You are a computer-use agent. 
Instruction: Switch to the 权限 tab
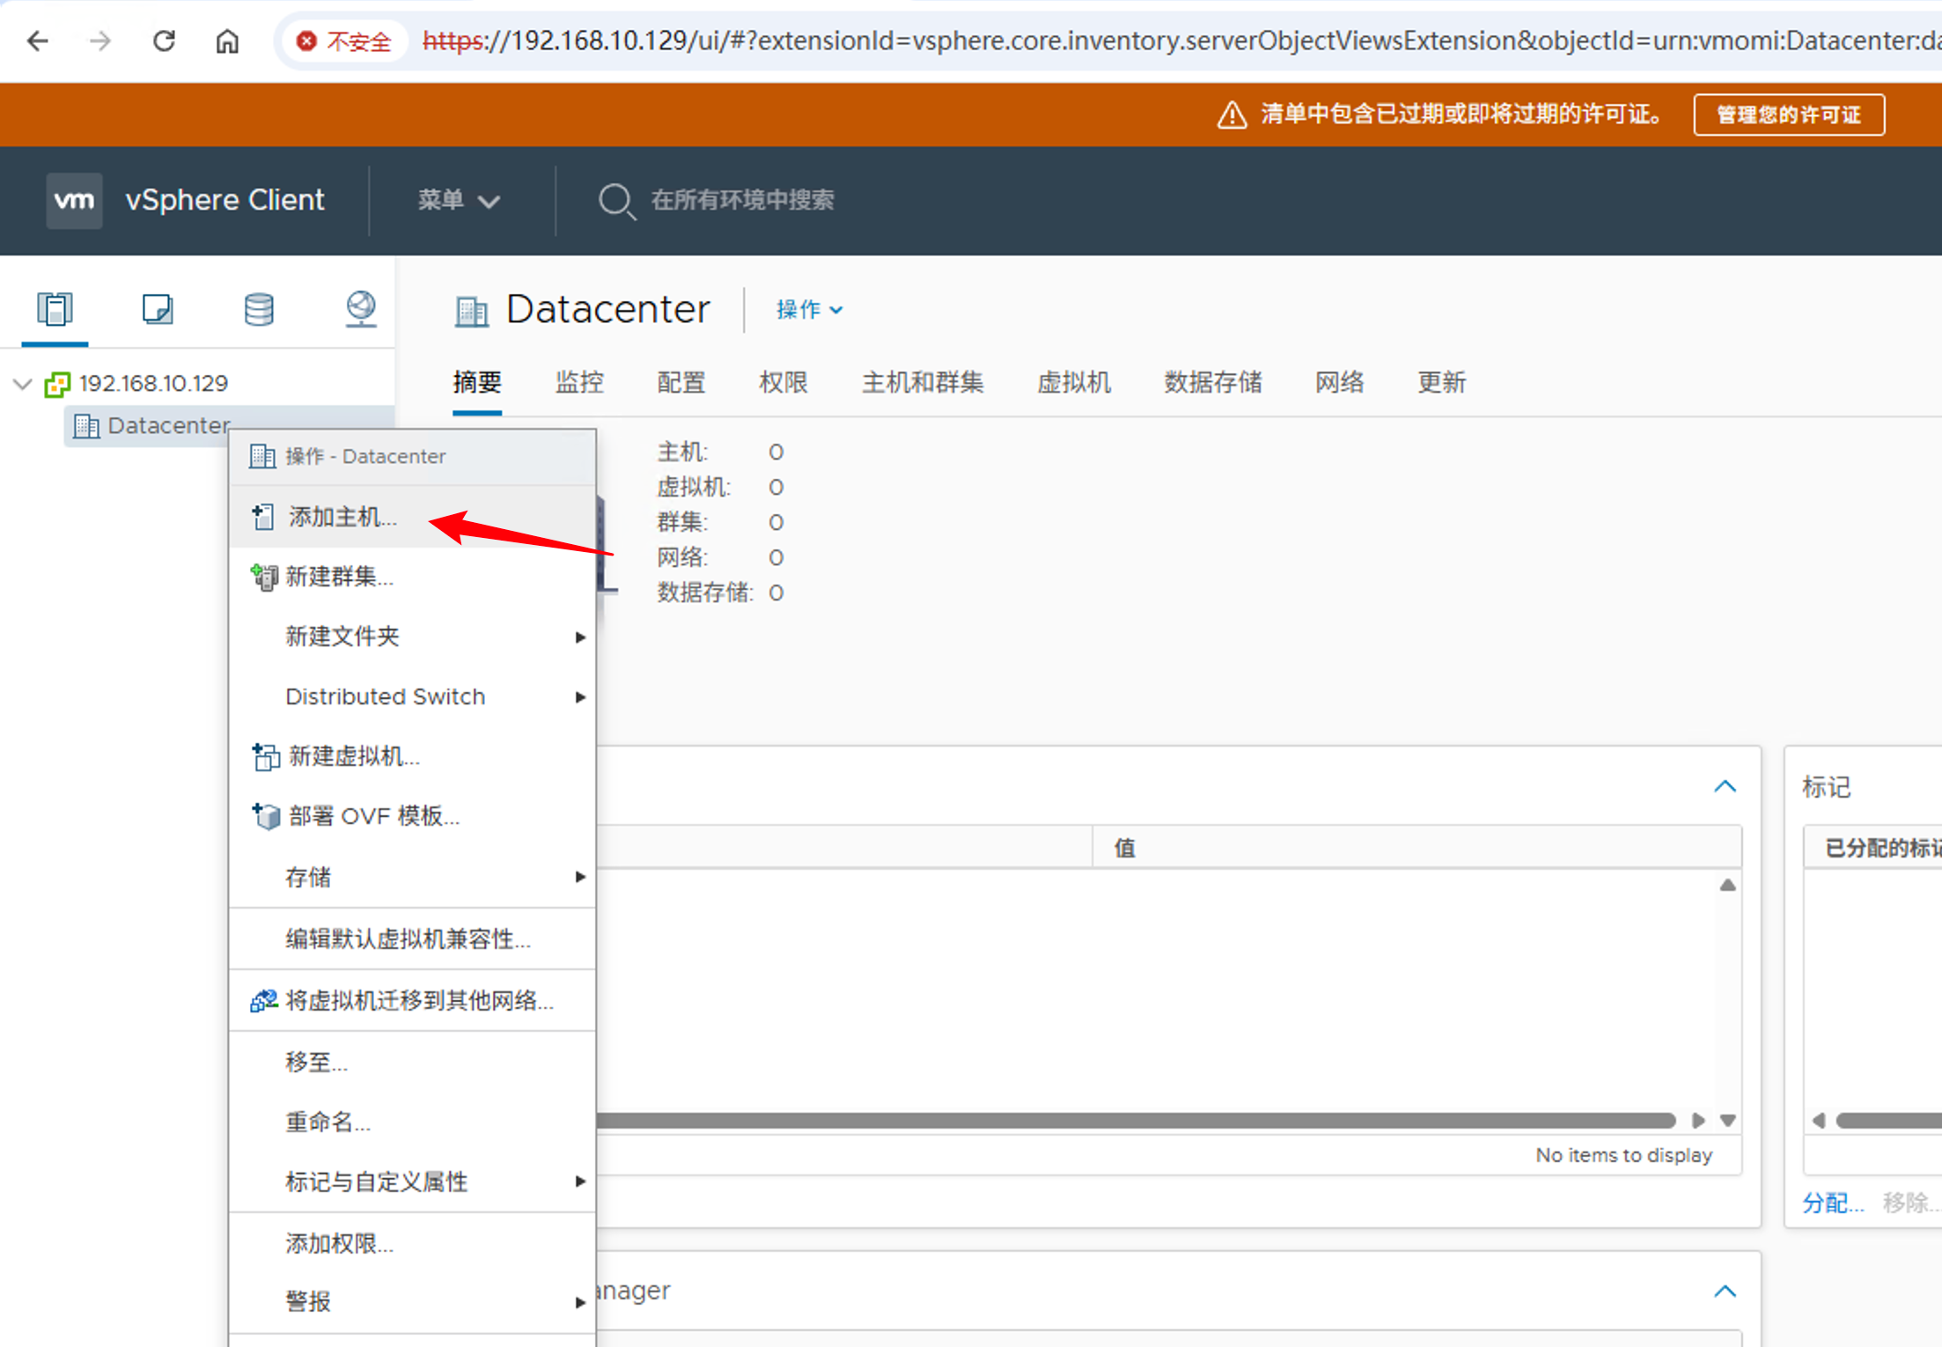click(x=783, y=382)
